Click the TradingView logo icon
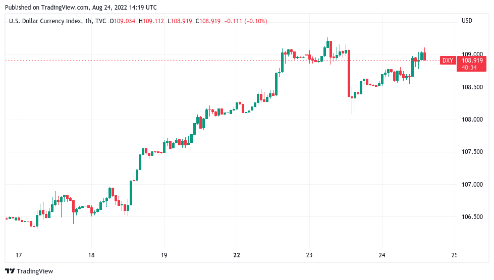Screen dimensions: 494x280 click(x=10, y=271)
